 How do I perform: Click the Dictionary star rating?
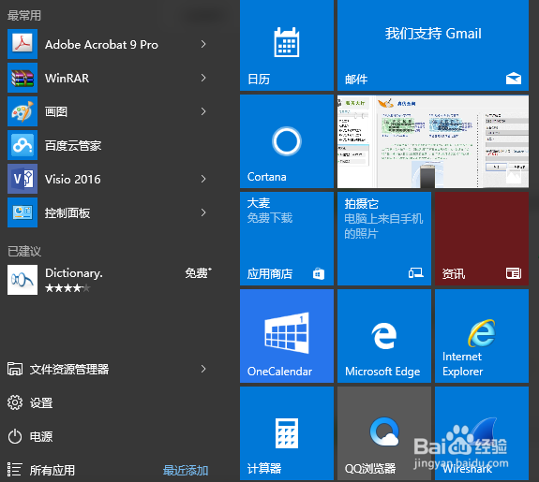pos(67,288)
